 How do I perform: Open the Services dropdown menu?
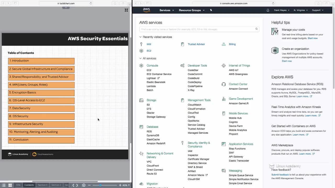167,10
